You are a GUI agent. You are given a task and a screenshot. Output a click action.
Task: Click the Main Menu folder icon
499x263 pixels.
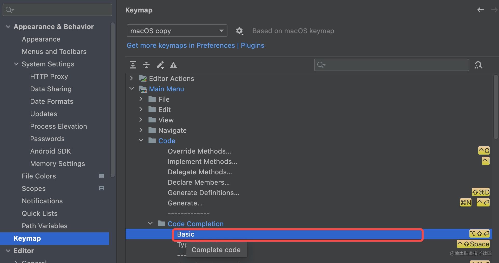point(143,89)
